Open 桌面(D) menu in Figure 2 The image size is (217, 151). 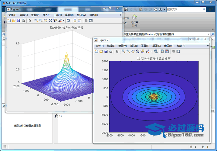pos(157,46)
